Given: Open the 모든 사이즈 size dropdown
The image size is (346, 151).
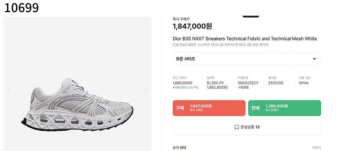Looking at the screenshot, I should click(x=247, y=59).
